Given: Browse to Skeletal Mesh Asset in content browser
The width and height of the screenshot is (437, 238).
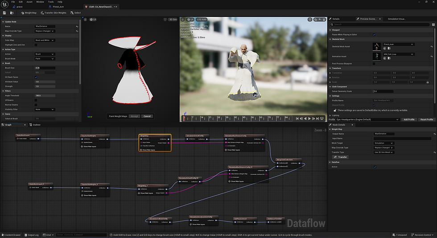Looking at the screenshot, I should (x=389, y=49).
